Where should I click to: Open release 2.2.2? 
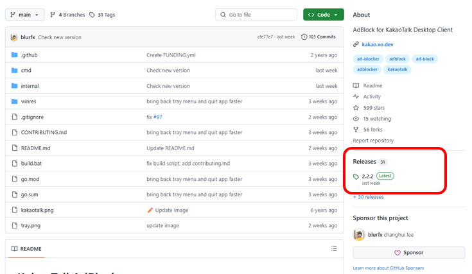pos(367,176)
